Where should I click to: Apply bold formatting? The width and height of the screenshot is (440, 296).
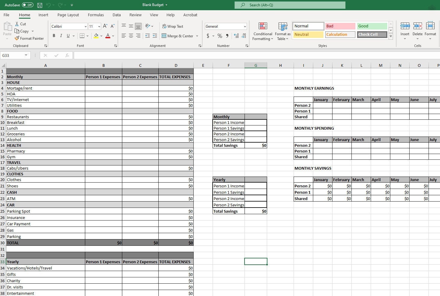pyautogui.click(x=54, y=36)
